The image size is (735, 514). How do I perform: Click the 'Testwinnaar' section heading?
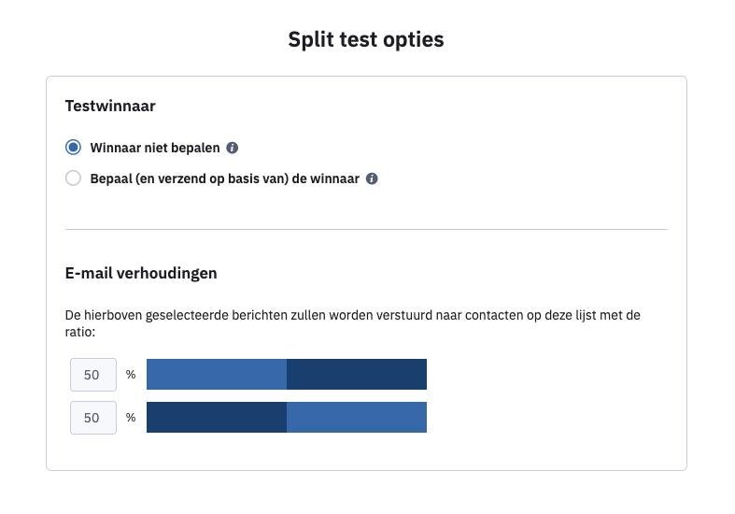click(x=110, y=107)
